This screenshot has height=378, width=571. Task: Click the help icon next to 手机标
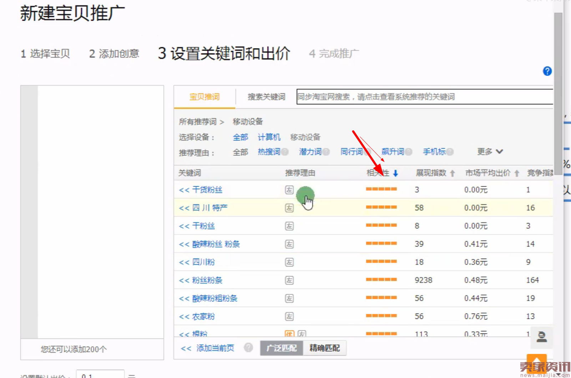tap(450, 152)
